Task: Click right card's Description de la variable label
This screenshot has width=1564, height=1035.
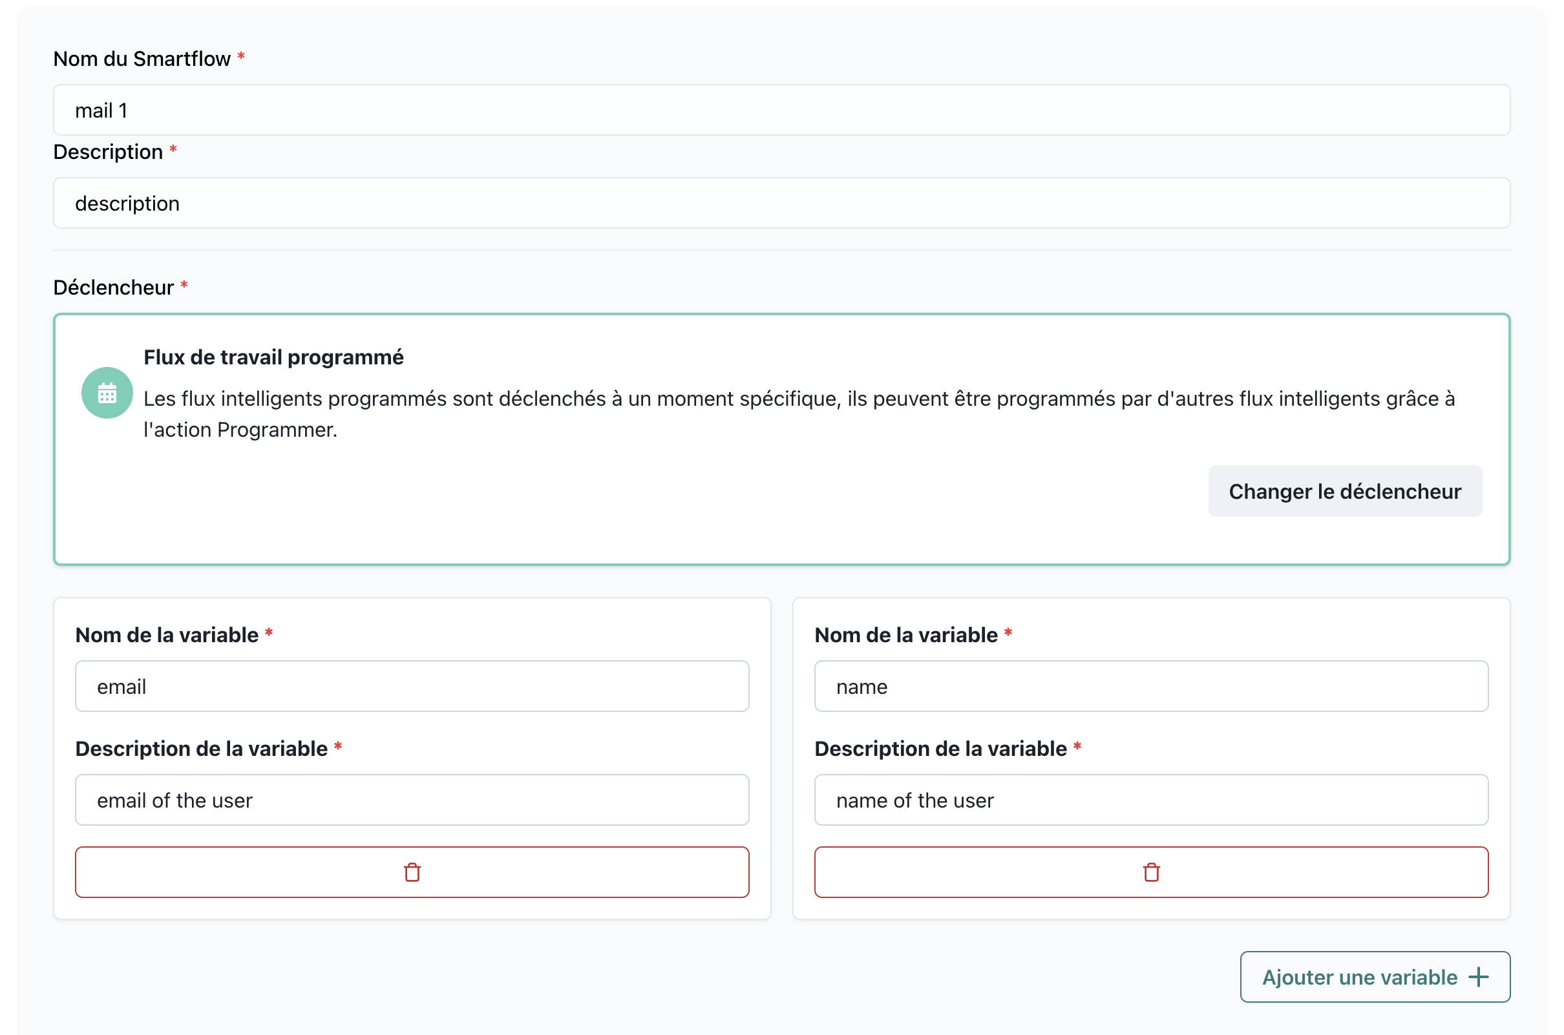Action: coord(940,749)
